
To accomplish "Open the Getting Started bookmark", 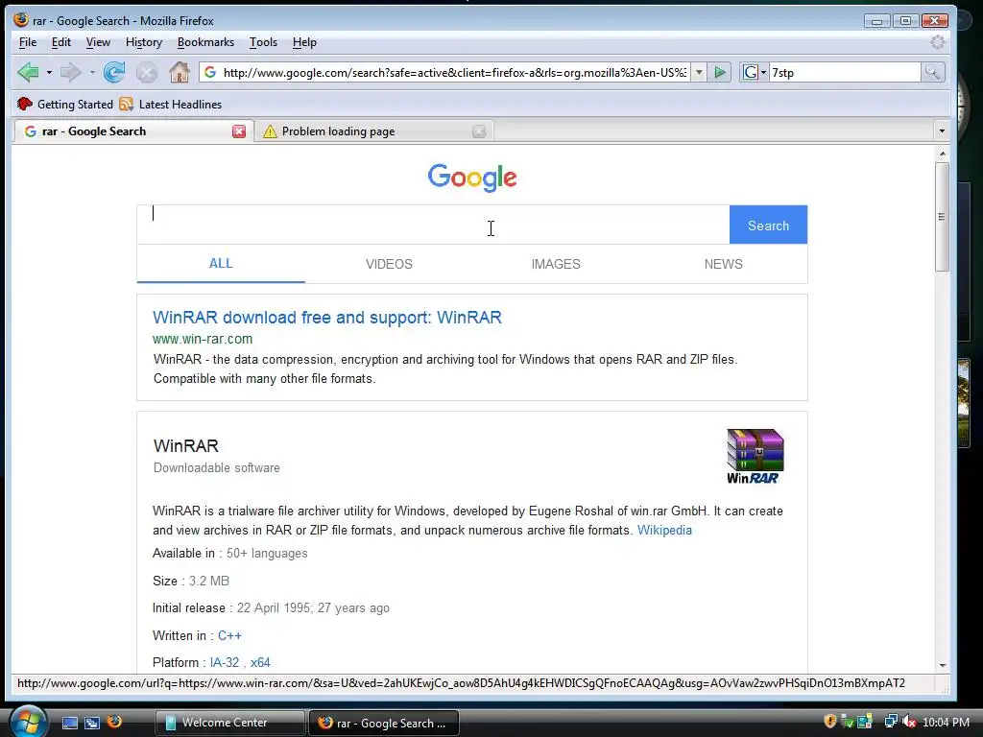I will coord(65,104).
